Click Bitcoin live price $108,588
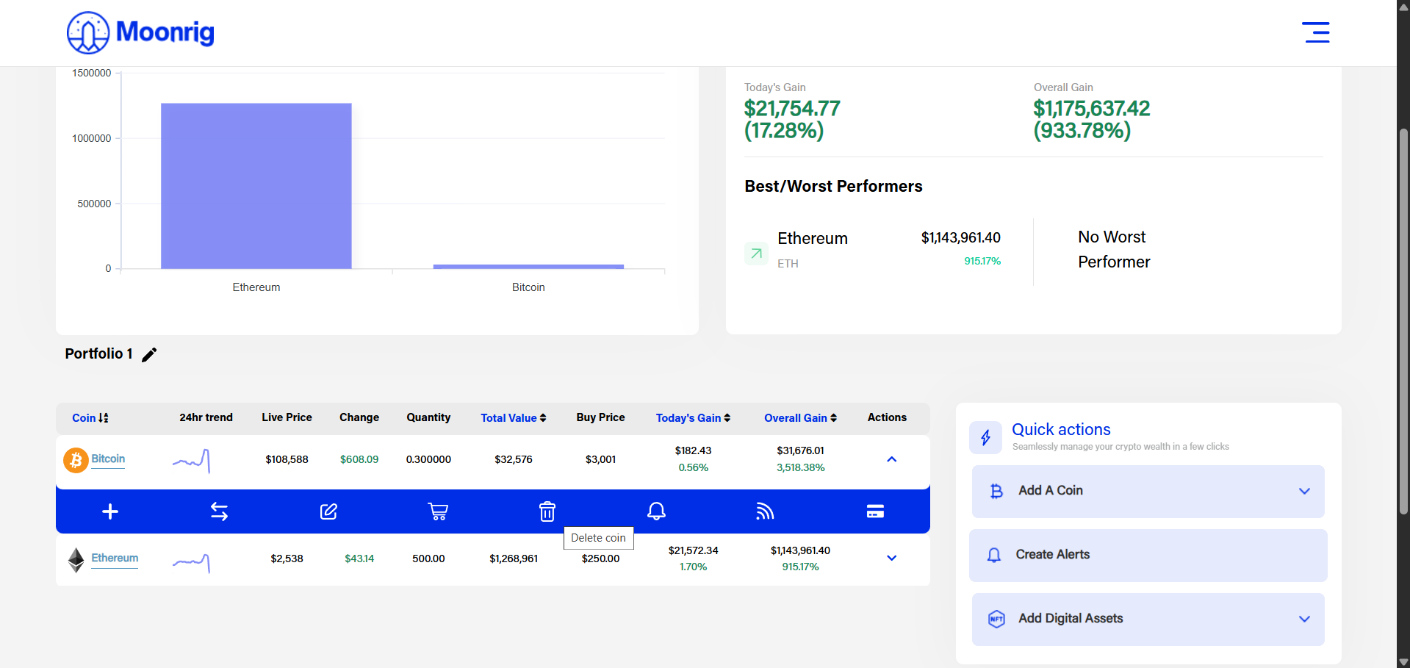 coord(287,459)
